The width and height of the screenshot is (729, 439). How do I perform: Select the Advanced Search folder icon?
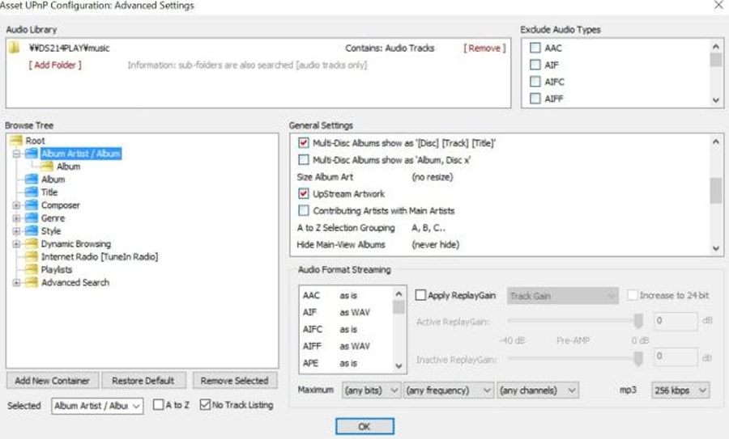[x=32, y=283]
